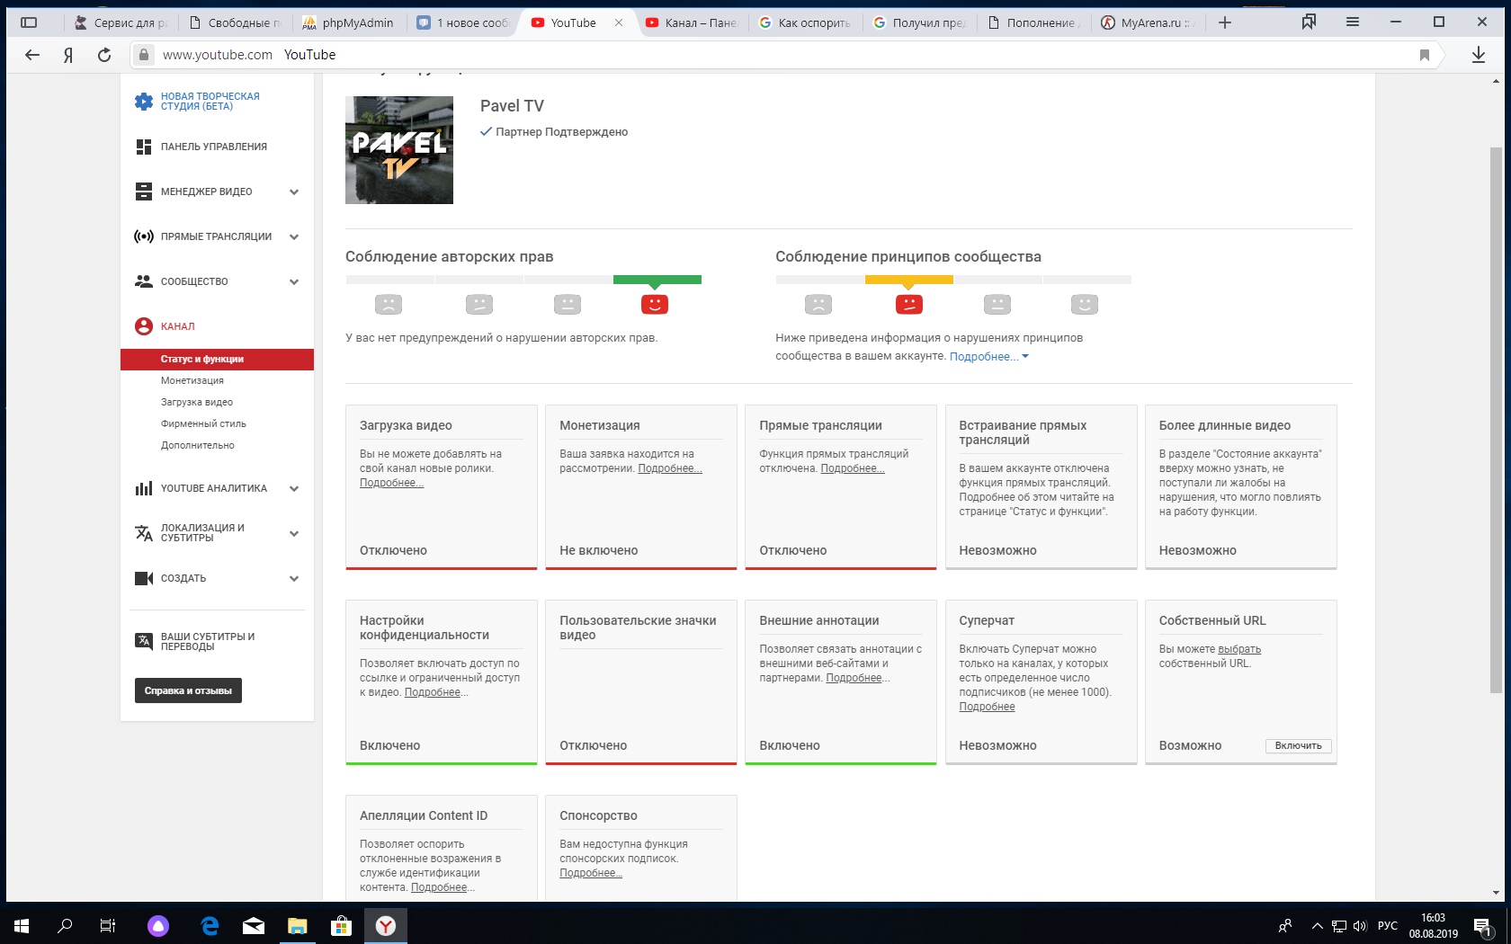Image resolution: width=1511 pixels, height=944 pixels.
Task: Open Загрузка видео in the channel submenu
Action: [197, 402]
